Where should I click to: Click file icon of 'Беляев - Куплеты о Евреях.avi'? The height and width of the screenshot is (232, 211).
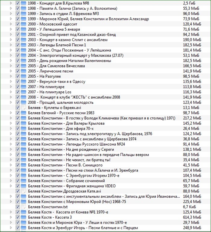[24, 108]
